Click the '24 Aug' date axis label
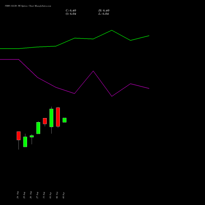Screen dimensions: 205x205 pos(18,195)
